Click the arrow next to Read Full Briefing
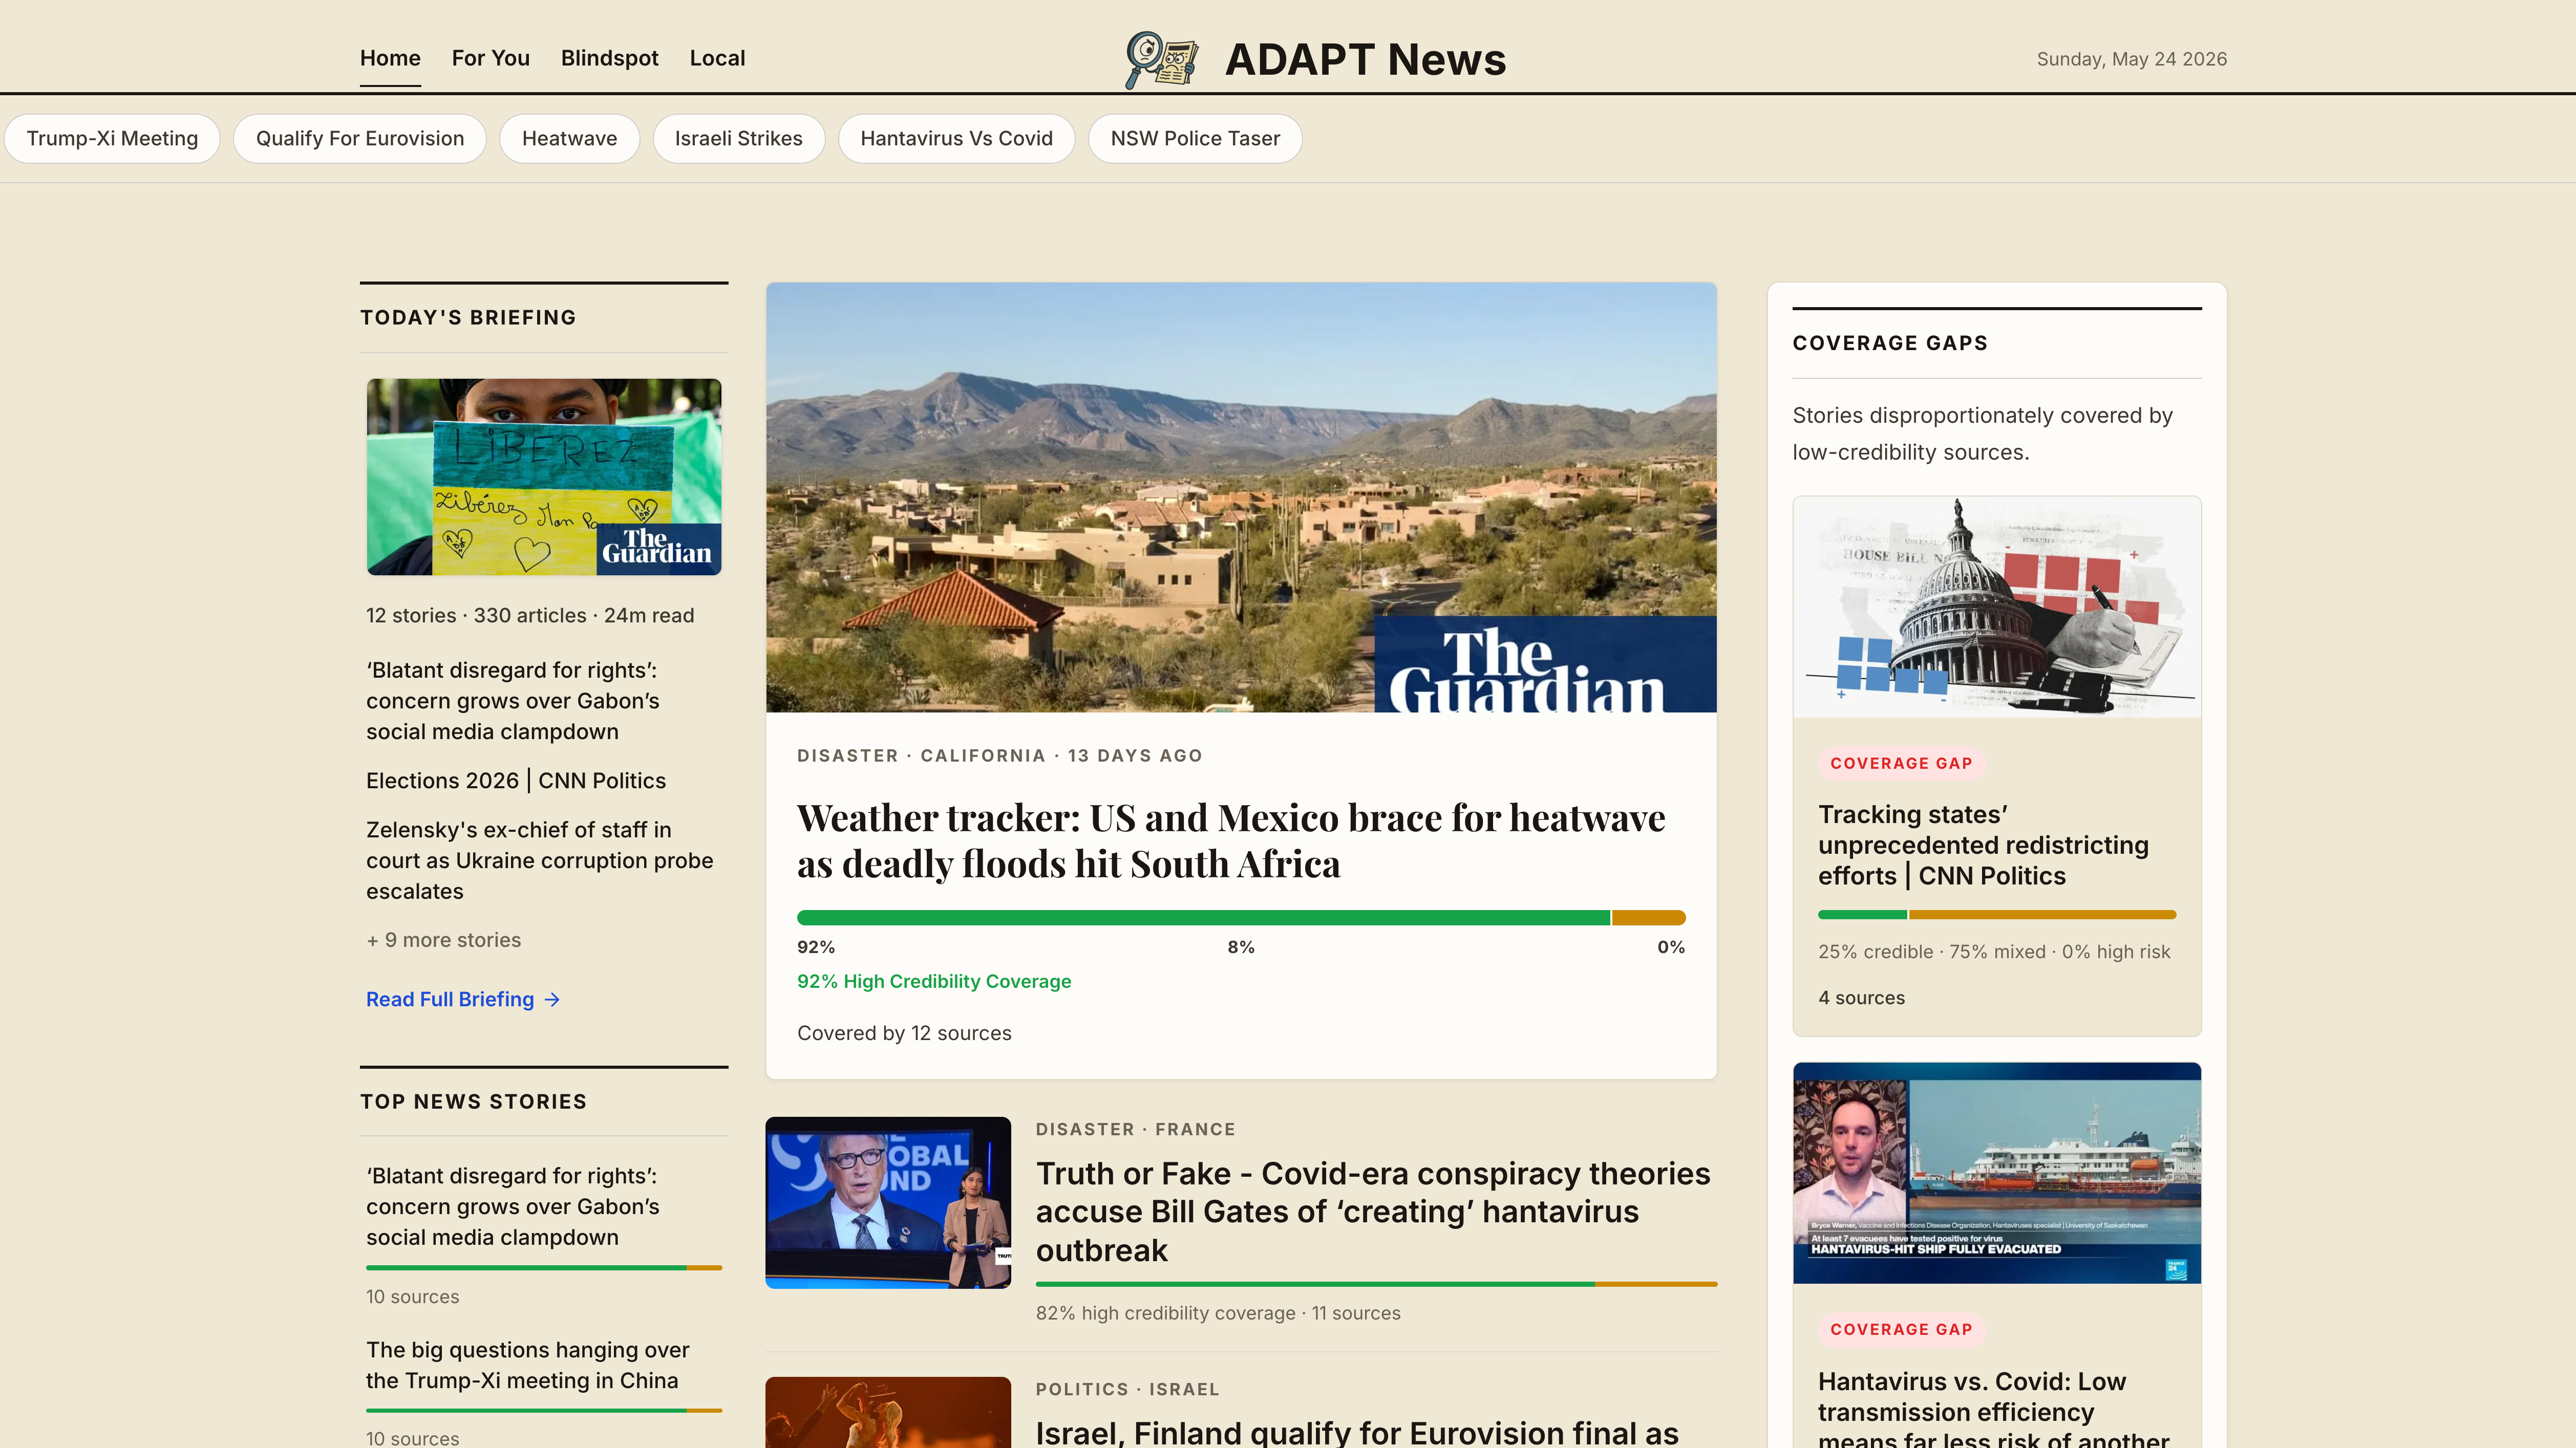The height and width of the screenshot is (1448, 2576). [x=552, y=999]
